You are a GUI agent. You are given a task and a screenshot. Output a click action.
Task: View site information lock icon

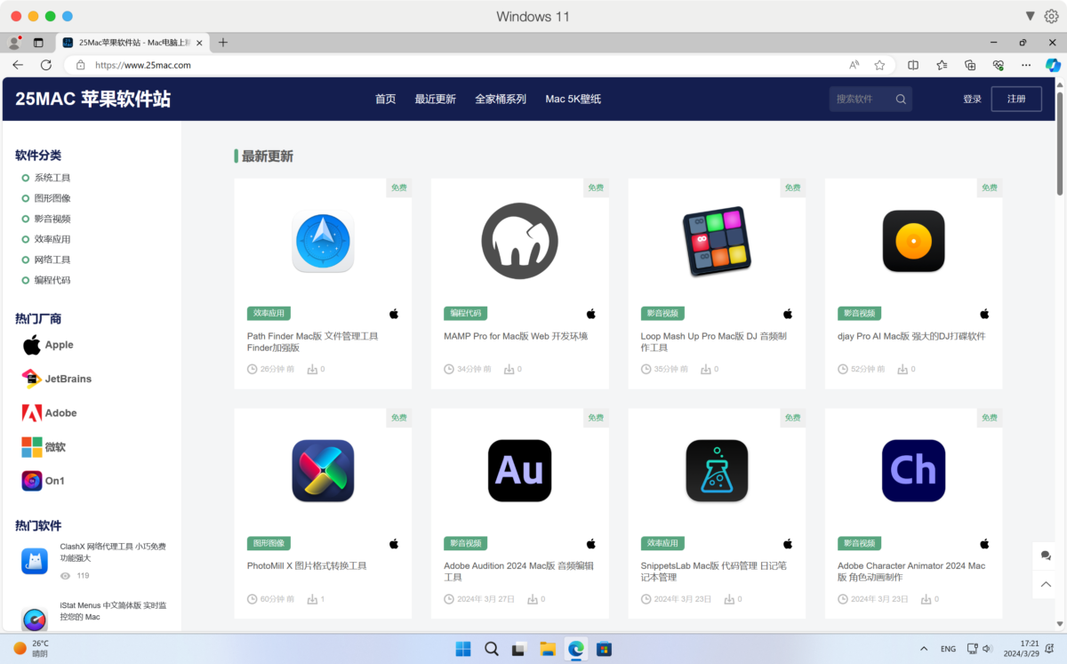[x=80, y=65]
